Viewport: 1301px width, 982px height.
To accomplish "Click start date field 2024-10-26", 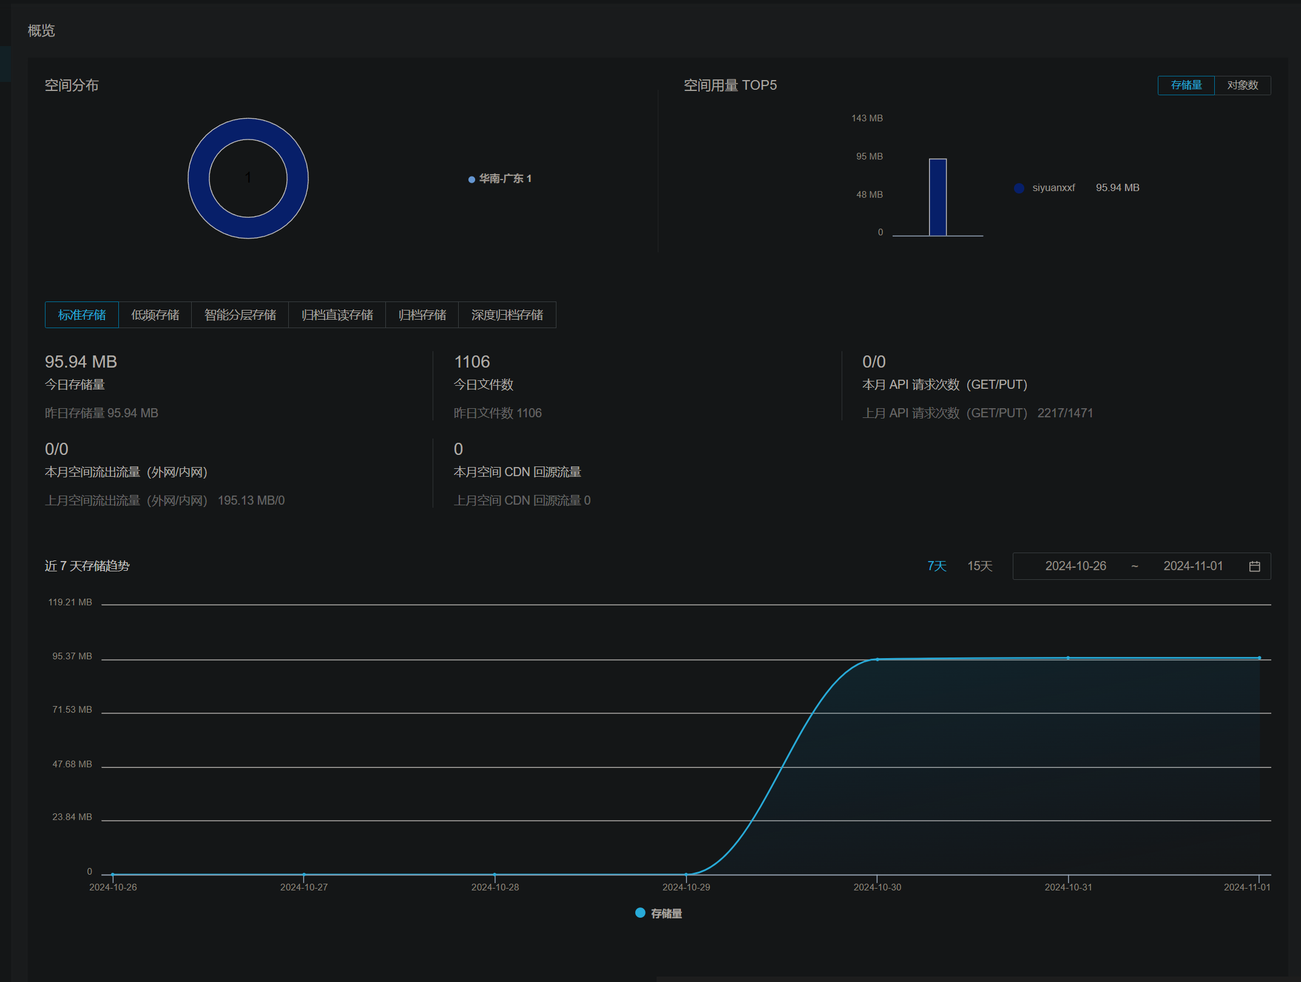I will pos(1075,566).
